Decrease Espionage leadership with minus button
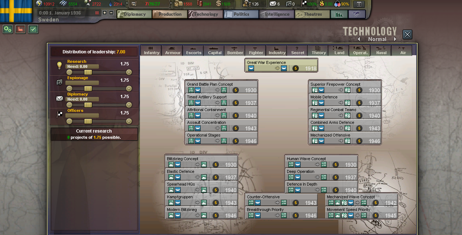Image resolution: width=462 pixels, height=235 pixels. coord(69,89)
